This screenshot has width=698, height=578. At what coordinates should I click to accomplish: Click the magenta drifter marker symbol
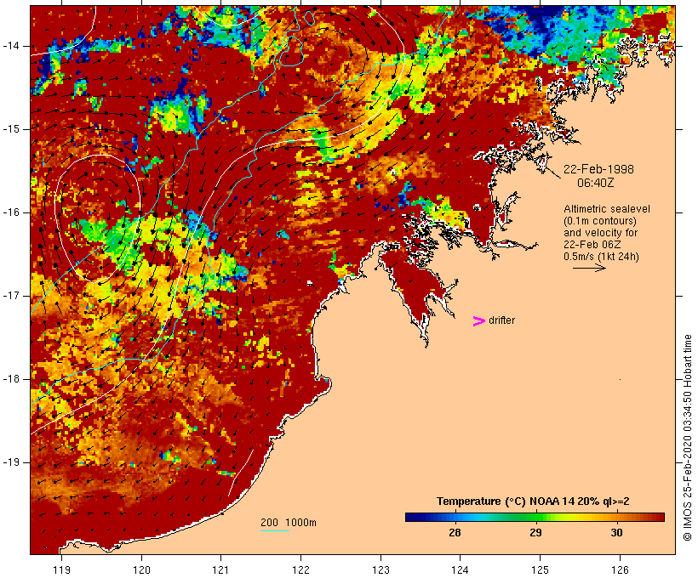pyautogui.click(x=478, y=321)
